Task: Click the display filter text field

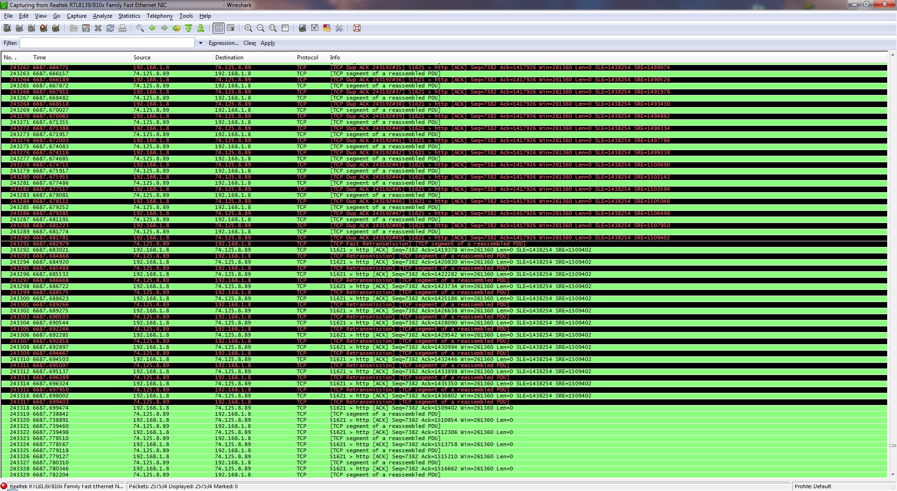Action: click(107, 43)
